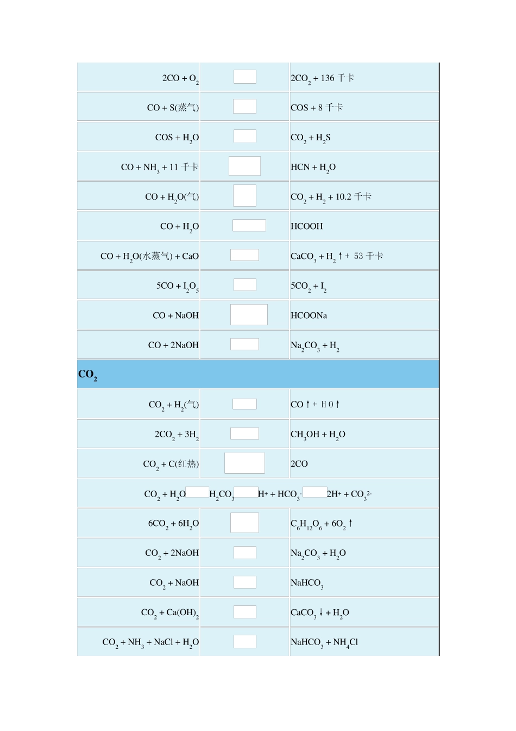Click the white box beside CO + S(蒸气)
The width and height of the screenshot is (516, 731).
(x=244, y=106)
